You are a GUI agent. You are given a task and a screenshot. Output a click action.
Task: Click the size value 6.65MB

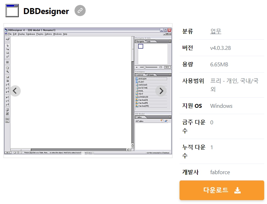[219, 65]
